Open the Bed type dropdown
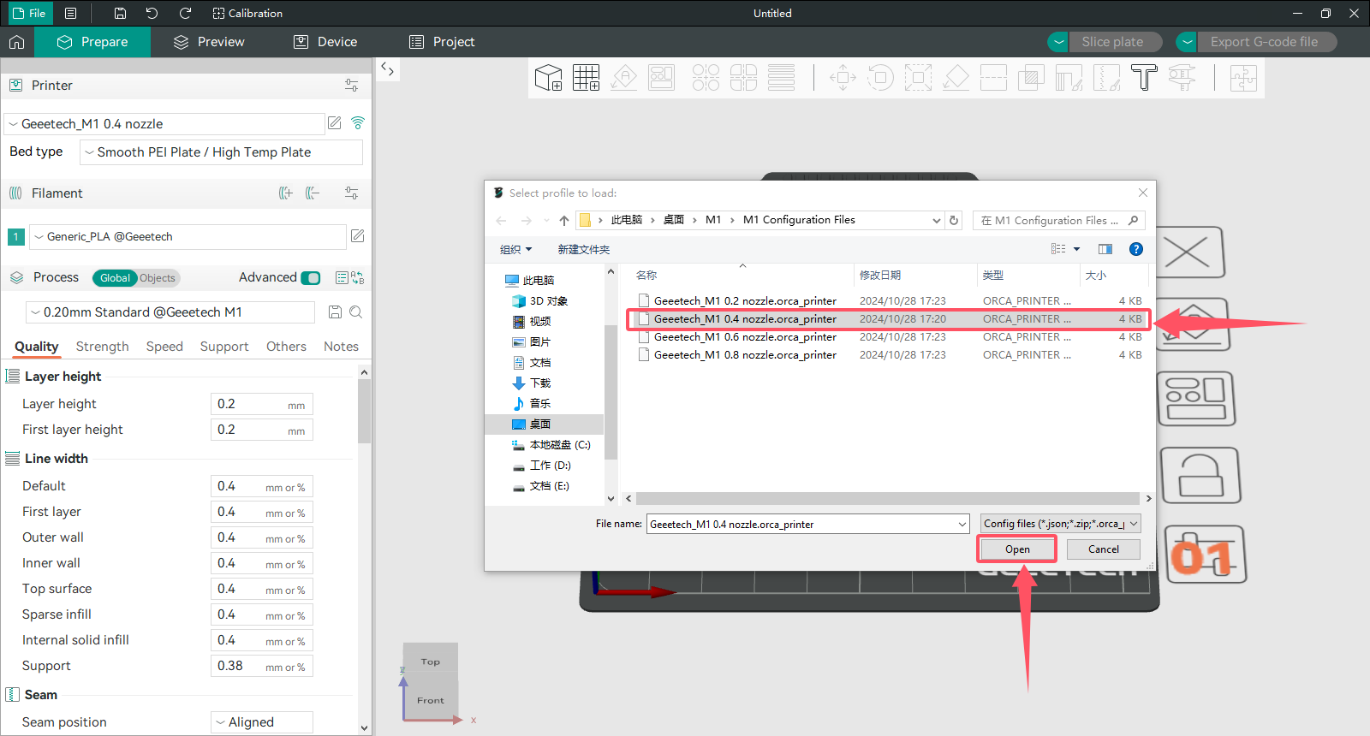 221,152
